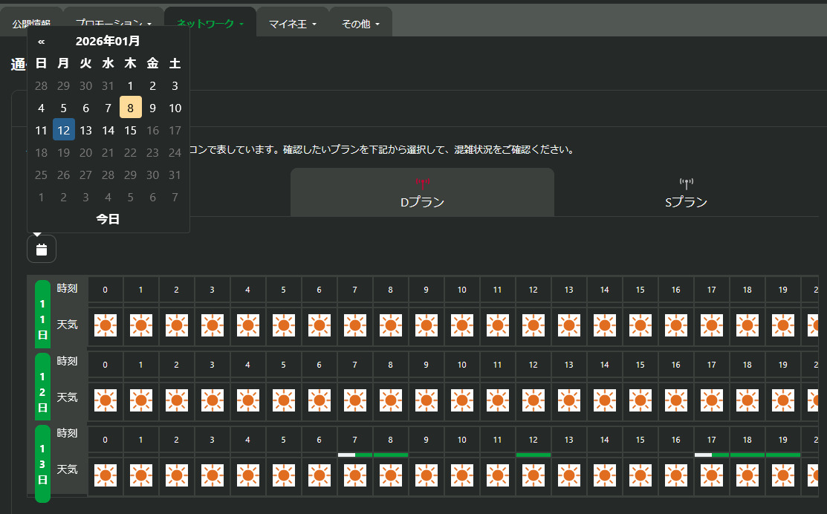Screen dimensions: 827x514
Task: Go to previous month in calendar
Action: pyautogui.click(x=41, y=42)
